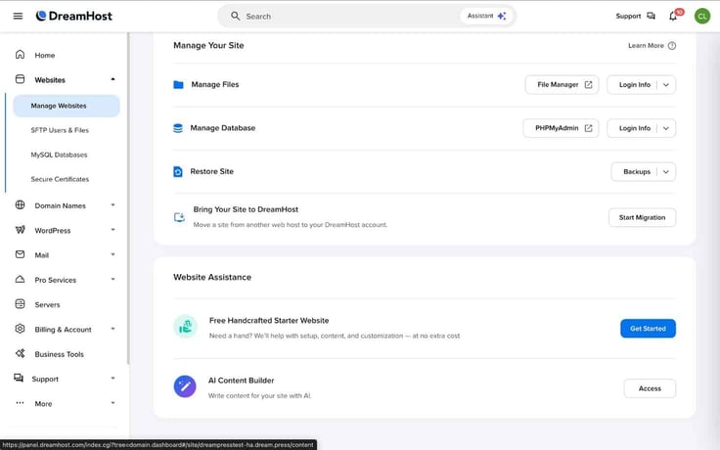Open the notifications bell
Image resolution: width=720 pixels, height=450 pixels.
673,16
